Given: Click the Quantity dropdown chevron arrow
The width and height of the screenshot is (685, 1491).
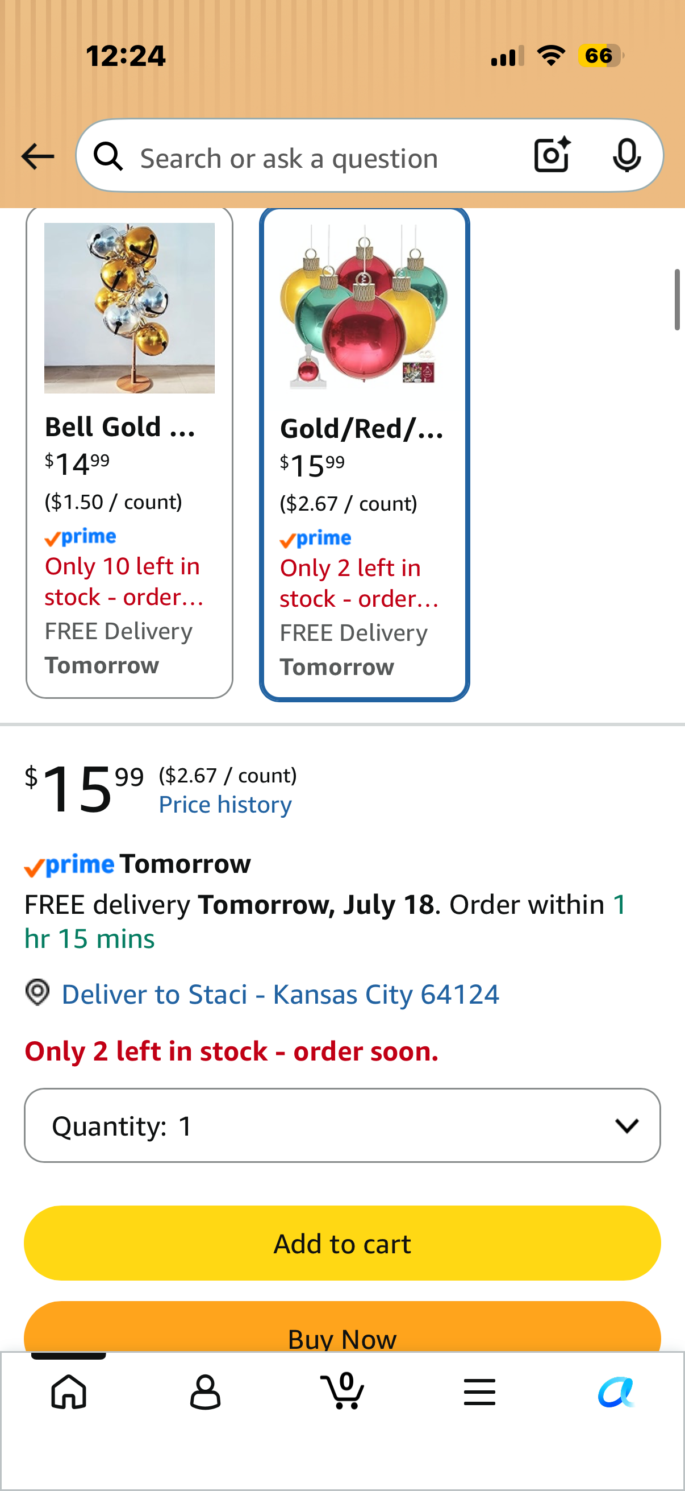Looking at the screenshot, I should tap(626, 1125).
